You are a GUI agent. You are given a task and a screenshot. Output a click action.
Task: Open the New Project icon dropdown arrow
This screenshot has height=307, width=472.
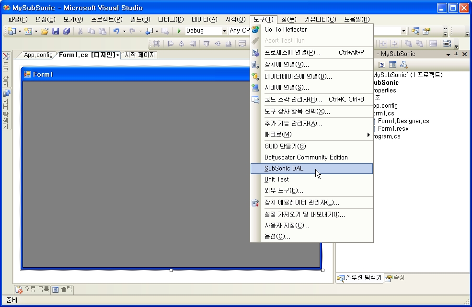click(x=20, y=31)
